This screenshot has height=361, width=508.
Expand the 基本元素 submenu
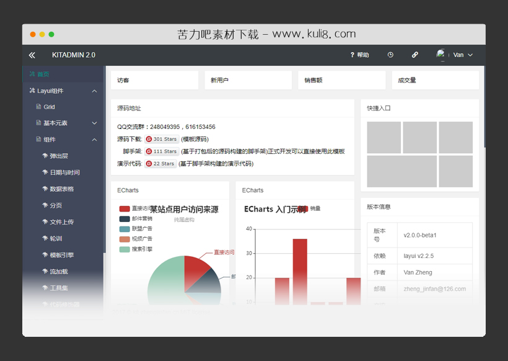coord(94,123)
